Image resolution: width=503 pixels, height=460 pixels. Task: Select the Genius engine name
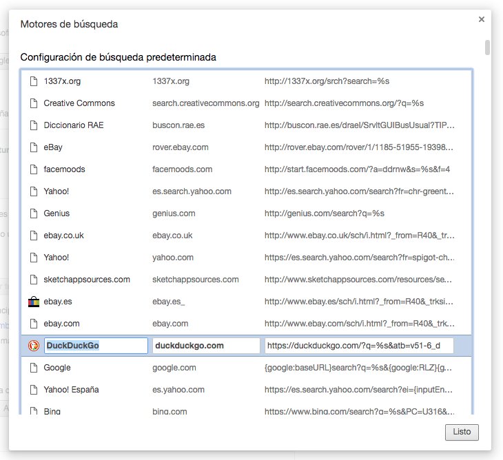pyautogui.click(x=57, y=213)
